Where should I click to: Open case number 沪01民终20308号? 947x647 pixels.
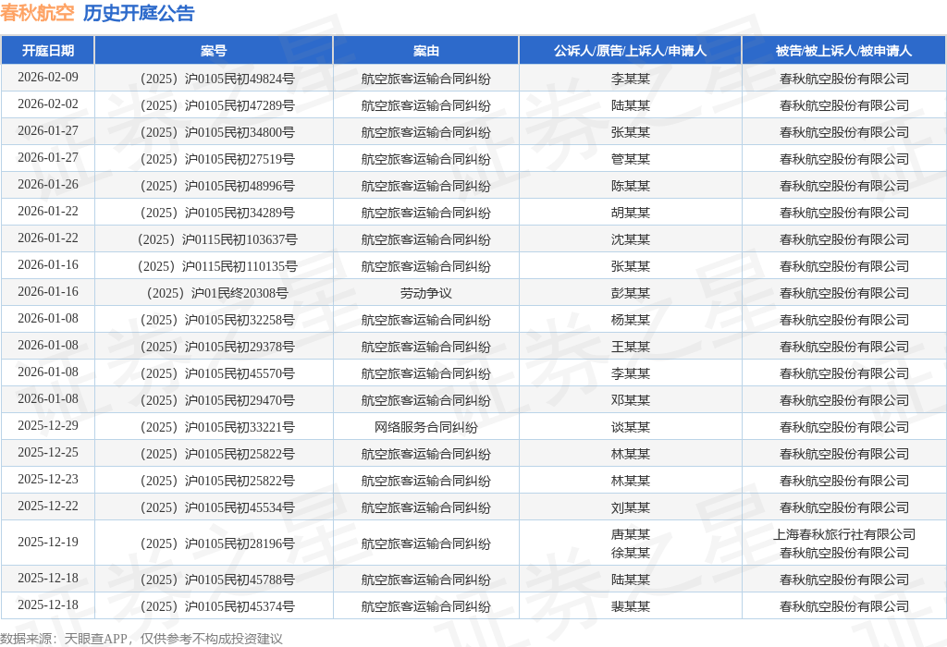click(x=216, y=293)
